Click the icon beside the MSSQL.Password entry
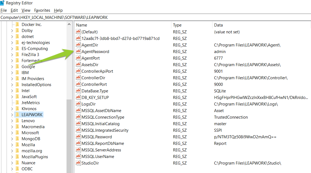 click(x=78, y=137)
